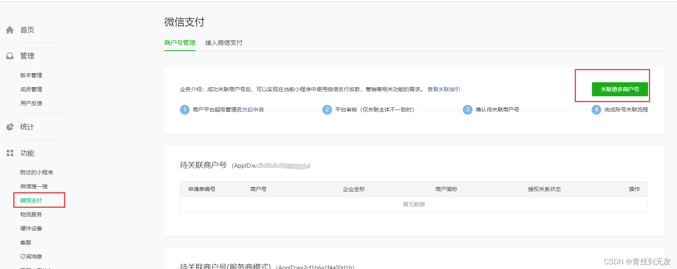Open 微信搜一搜 in sidebar
677x269 pixels.
click(x=34, y=186)
